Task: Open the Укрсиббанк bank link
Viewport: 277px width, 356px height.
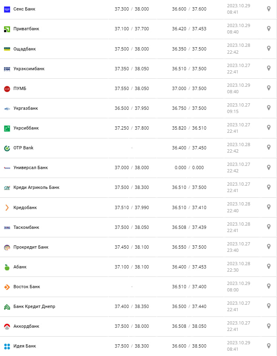Action: pyautogui.click(x=26, y=128)
